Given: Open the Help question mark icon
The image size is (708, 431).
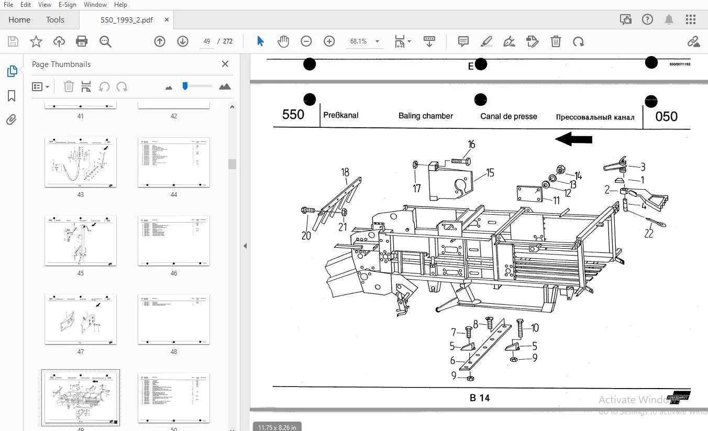Looking at the screenshot, I should pyautogui.click(x=648, y=20).
